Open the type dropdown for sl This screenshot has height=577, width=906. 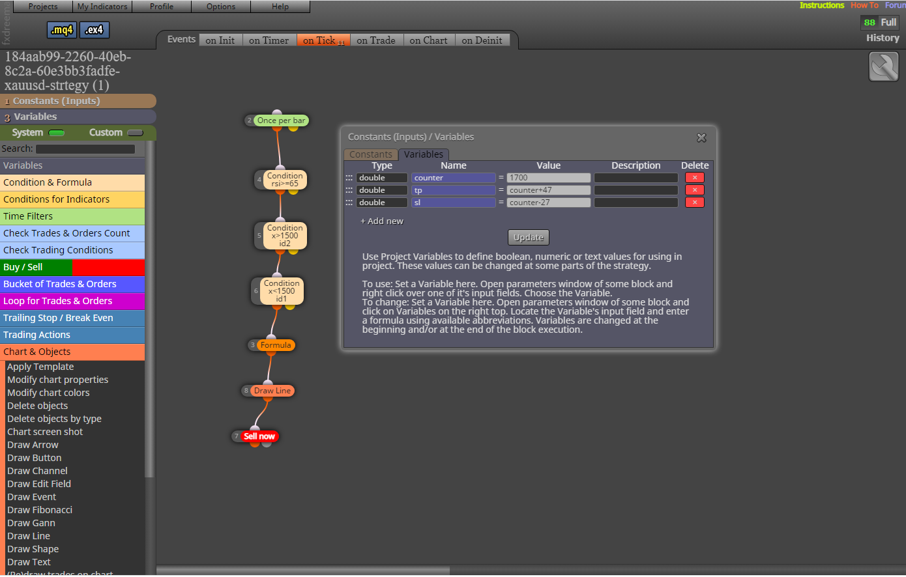(382, 203)
